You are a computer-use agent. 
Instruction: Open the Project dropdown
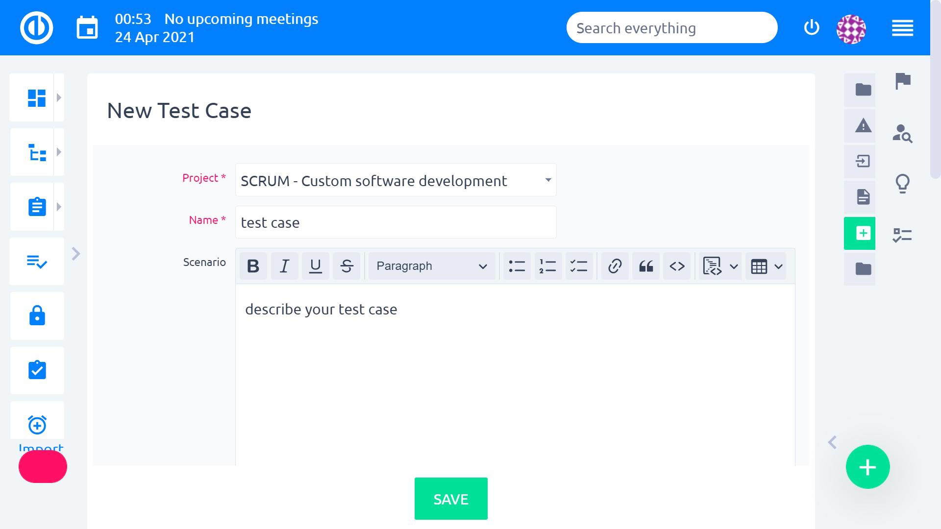point(396,180)
